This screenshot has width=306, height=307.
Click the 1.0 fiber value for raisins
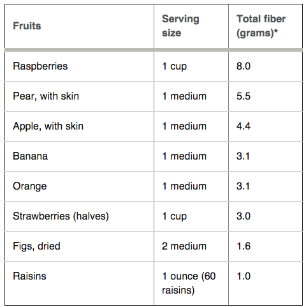244,276
